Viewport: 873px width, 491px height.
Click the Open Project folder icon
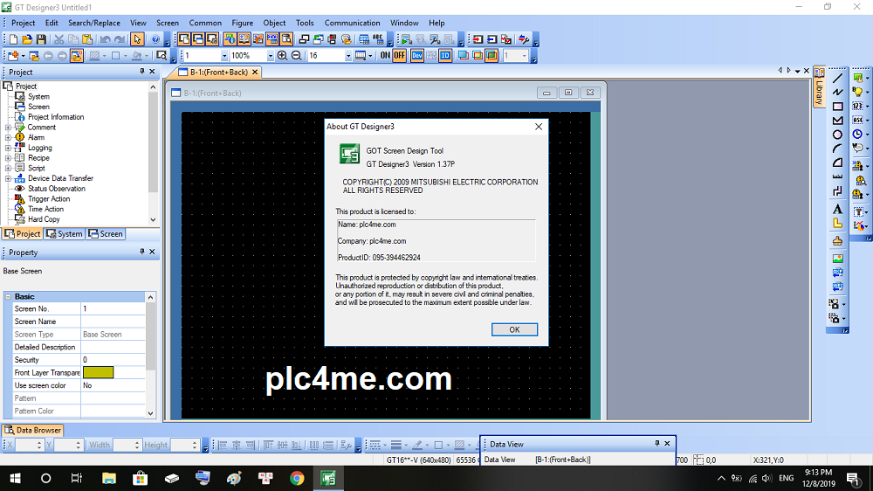coord(28,39)
